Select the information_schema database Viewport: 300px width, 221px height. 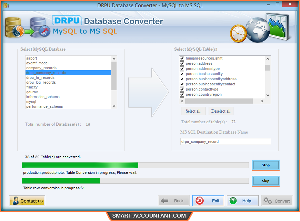[x=68, y=97]
